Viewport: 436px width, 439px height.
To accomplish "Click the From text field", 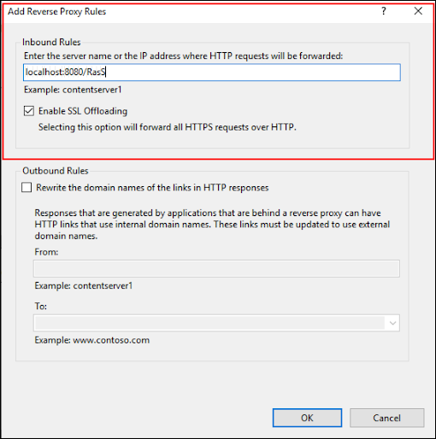I will [216, 268].
